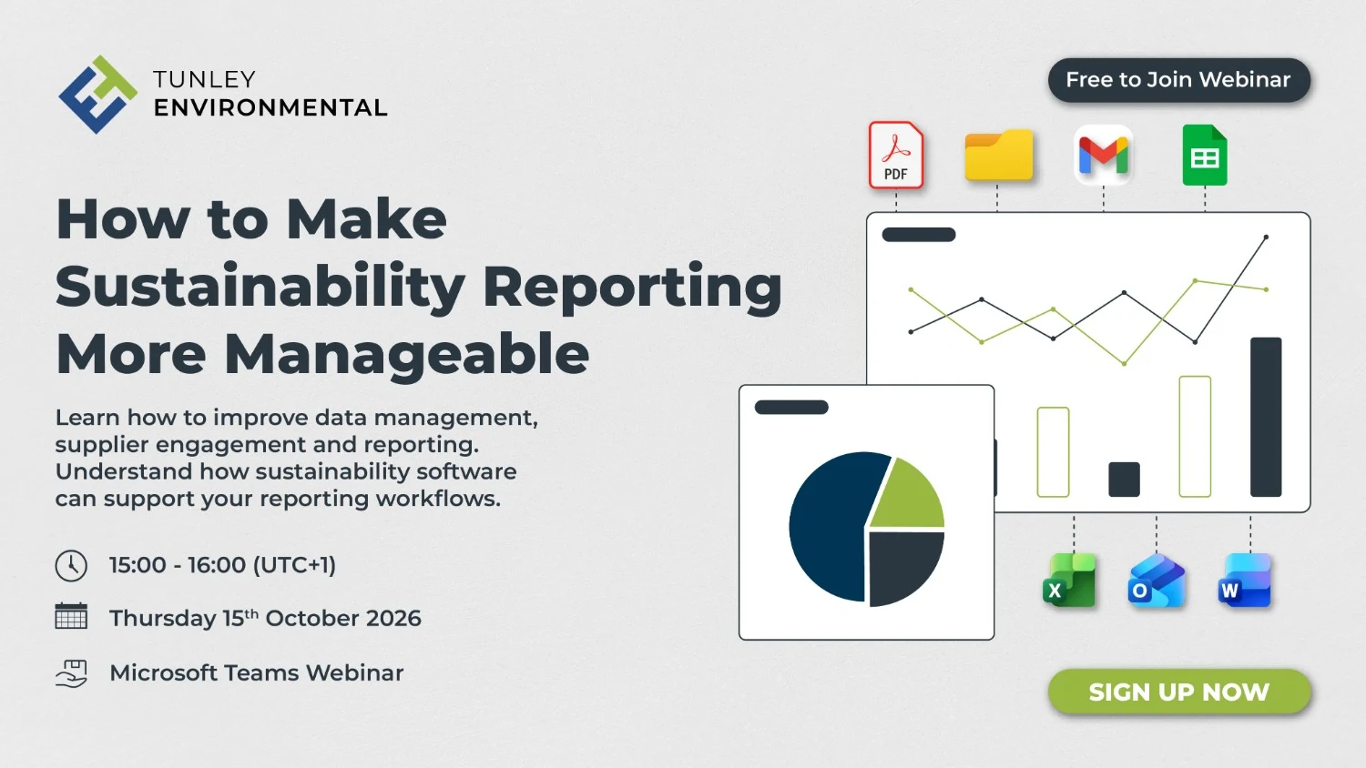Click the Google Sheets icon
This screenshot has height=768, width=1366.
point(1205,155)
